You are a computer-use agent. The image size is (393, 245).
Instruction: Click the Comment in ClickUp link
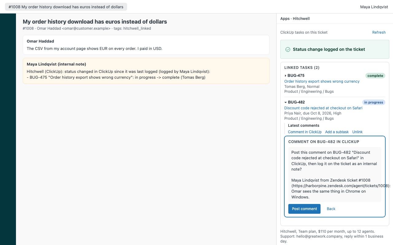305,132
